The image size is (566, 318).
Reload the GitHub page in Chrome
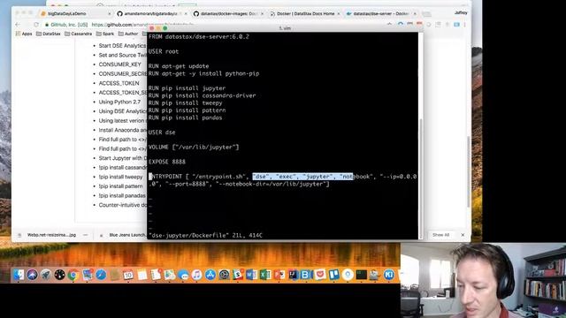click(36, 25)
